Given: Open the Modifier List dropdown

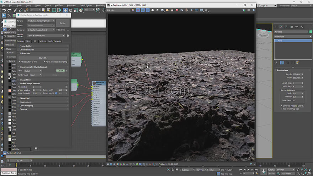Looking at the screenshot, I should 293,37.
